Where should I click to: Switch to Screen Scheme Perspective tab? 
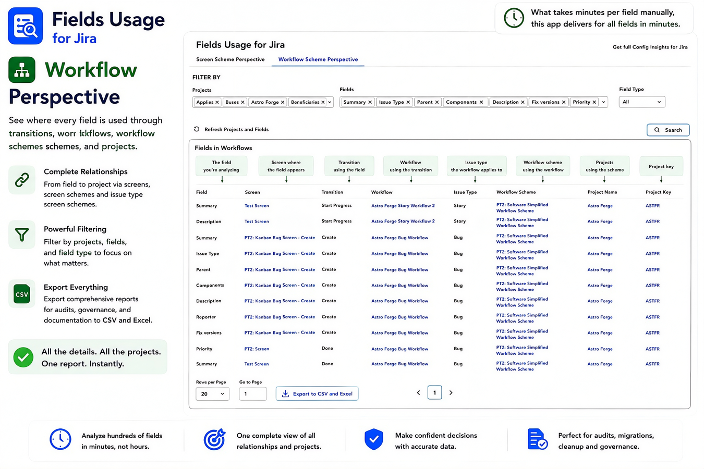(230, 59)
